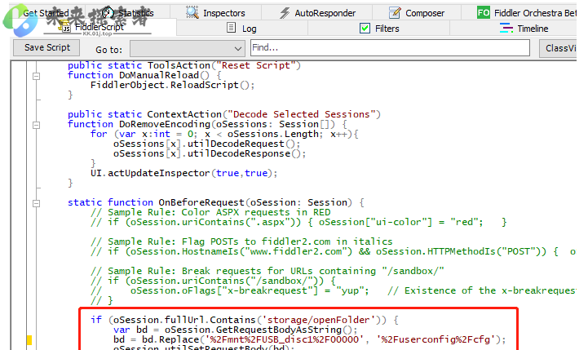Collapse the DoManualReload function block
Viewport: 588px width, 350px height.
click(35, 75)
